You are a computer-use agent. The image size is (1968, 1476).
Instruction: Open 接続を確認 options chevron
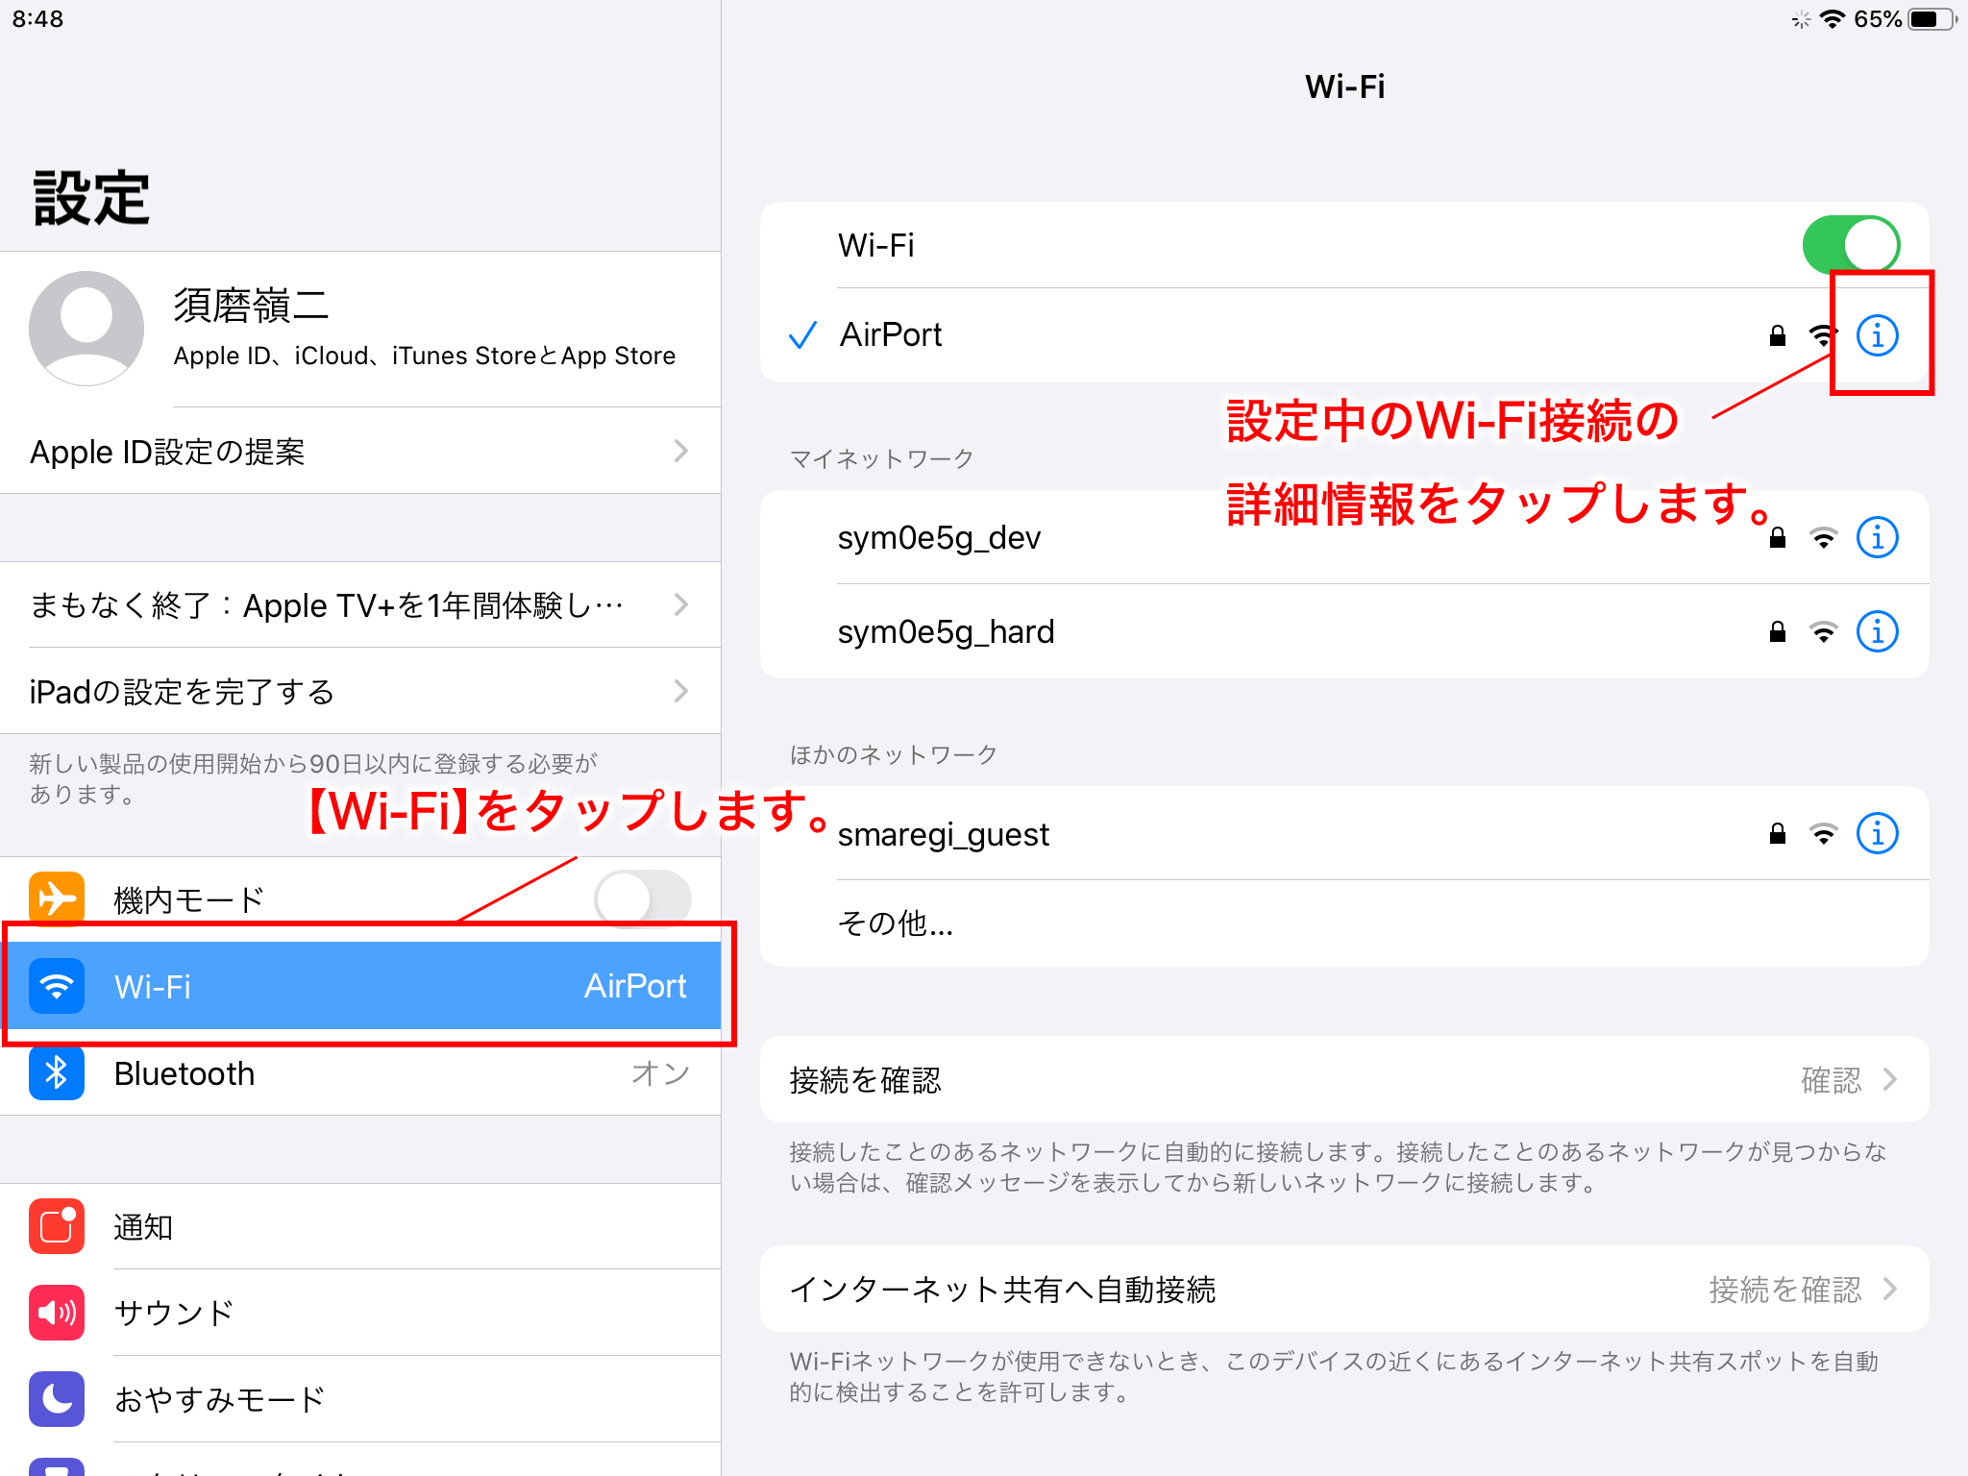[1889, 1079]
